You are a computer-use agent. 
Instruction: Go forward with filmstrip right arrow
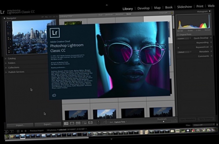(26, 131)
